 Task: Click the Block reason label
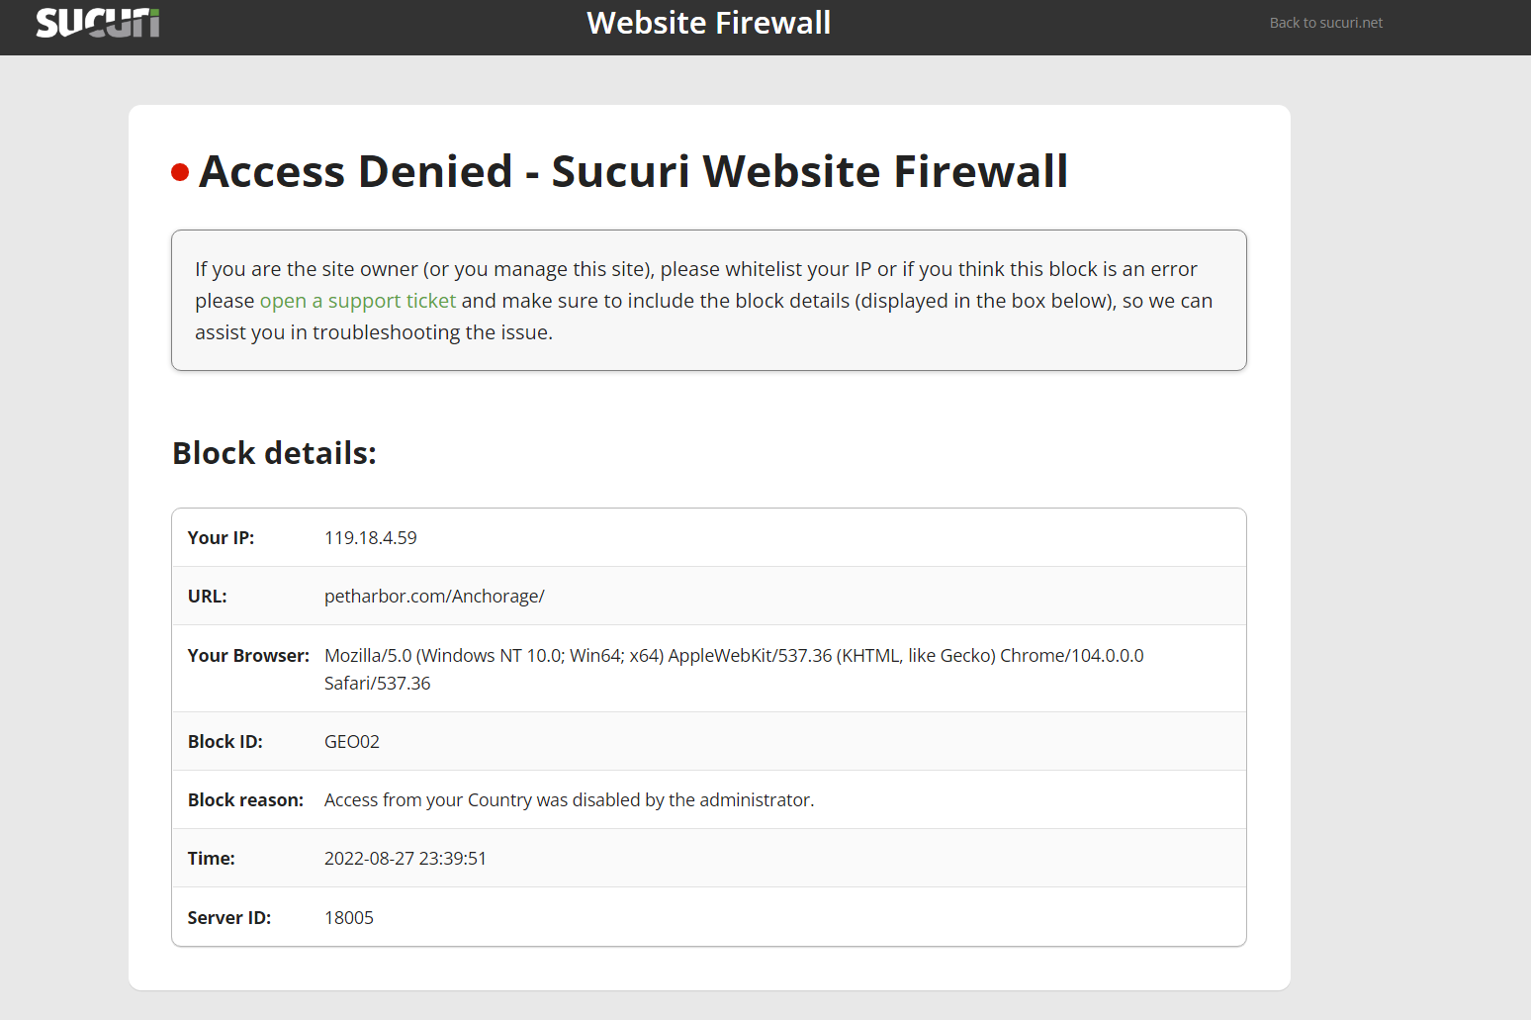[x=245, y=800]
